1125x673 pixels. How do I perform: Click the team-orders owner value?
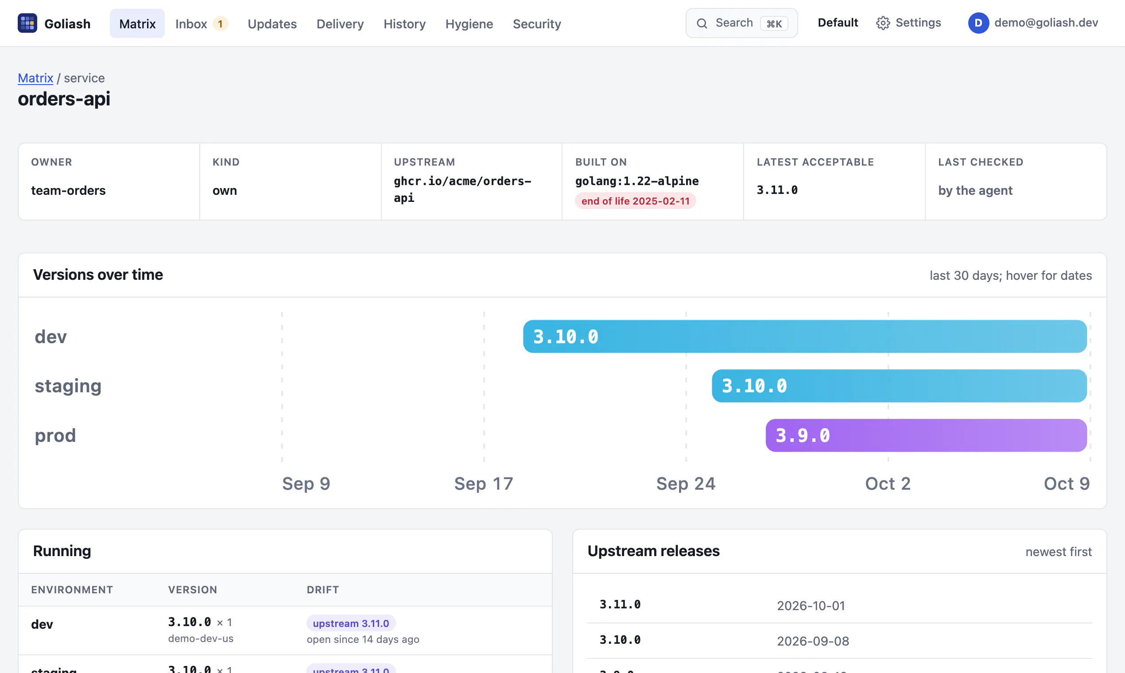pos(68,190)
